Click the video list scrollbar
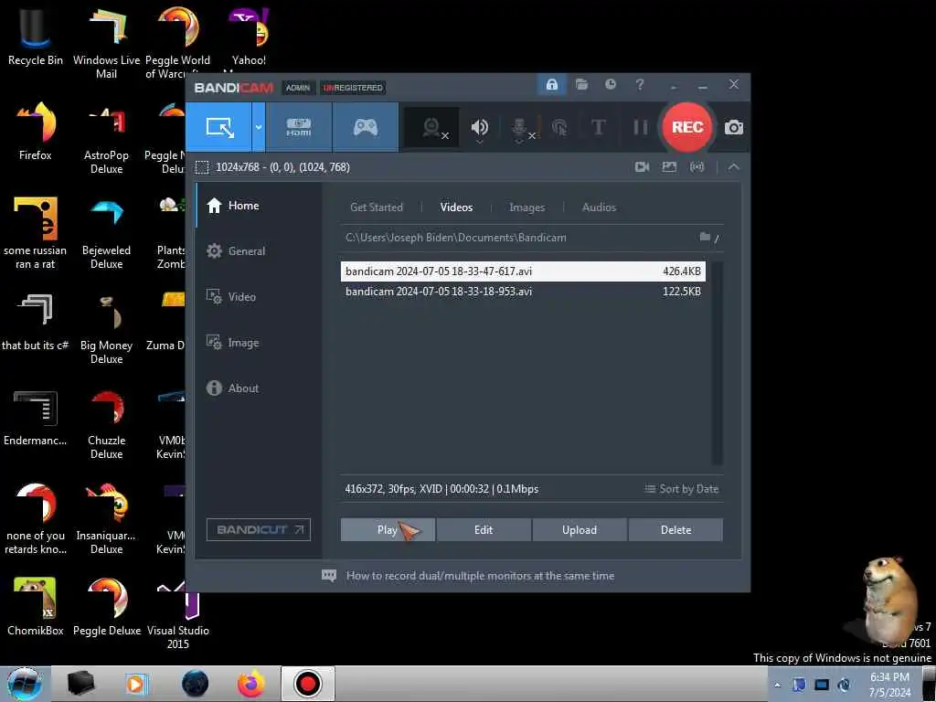This screenshot has width=936, height=702. (x=717, y=363)
